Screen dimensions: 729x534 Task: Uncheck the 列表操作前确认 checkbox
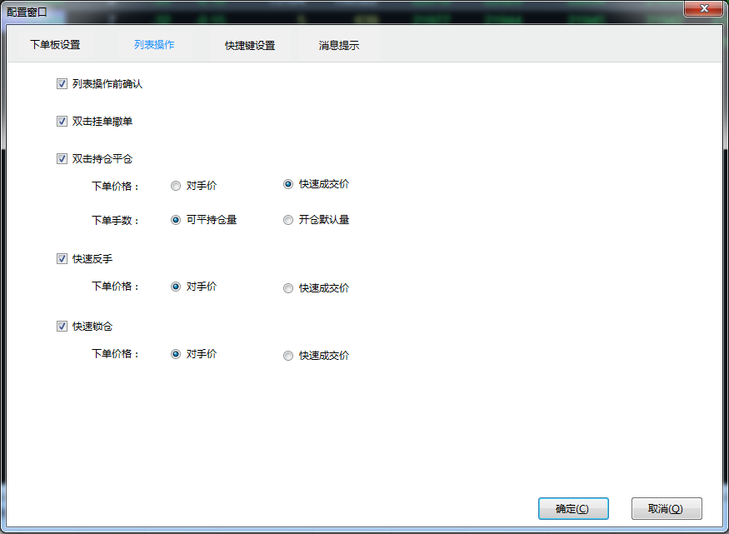(x=62, y=84)
